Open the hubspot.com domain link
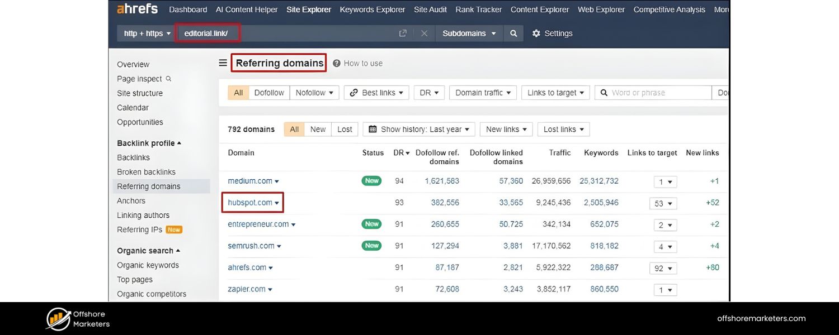 (249, 203)
